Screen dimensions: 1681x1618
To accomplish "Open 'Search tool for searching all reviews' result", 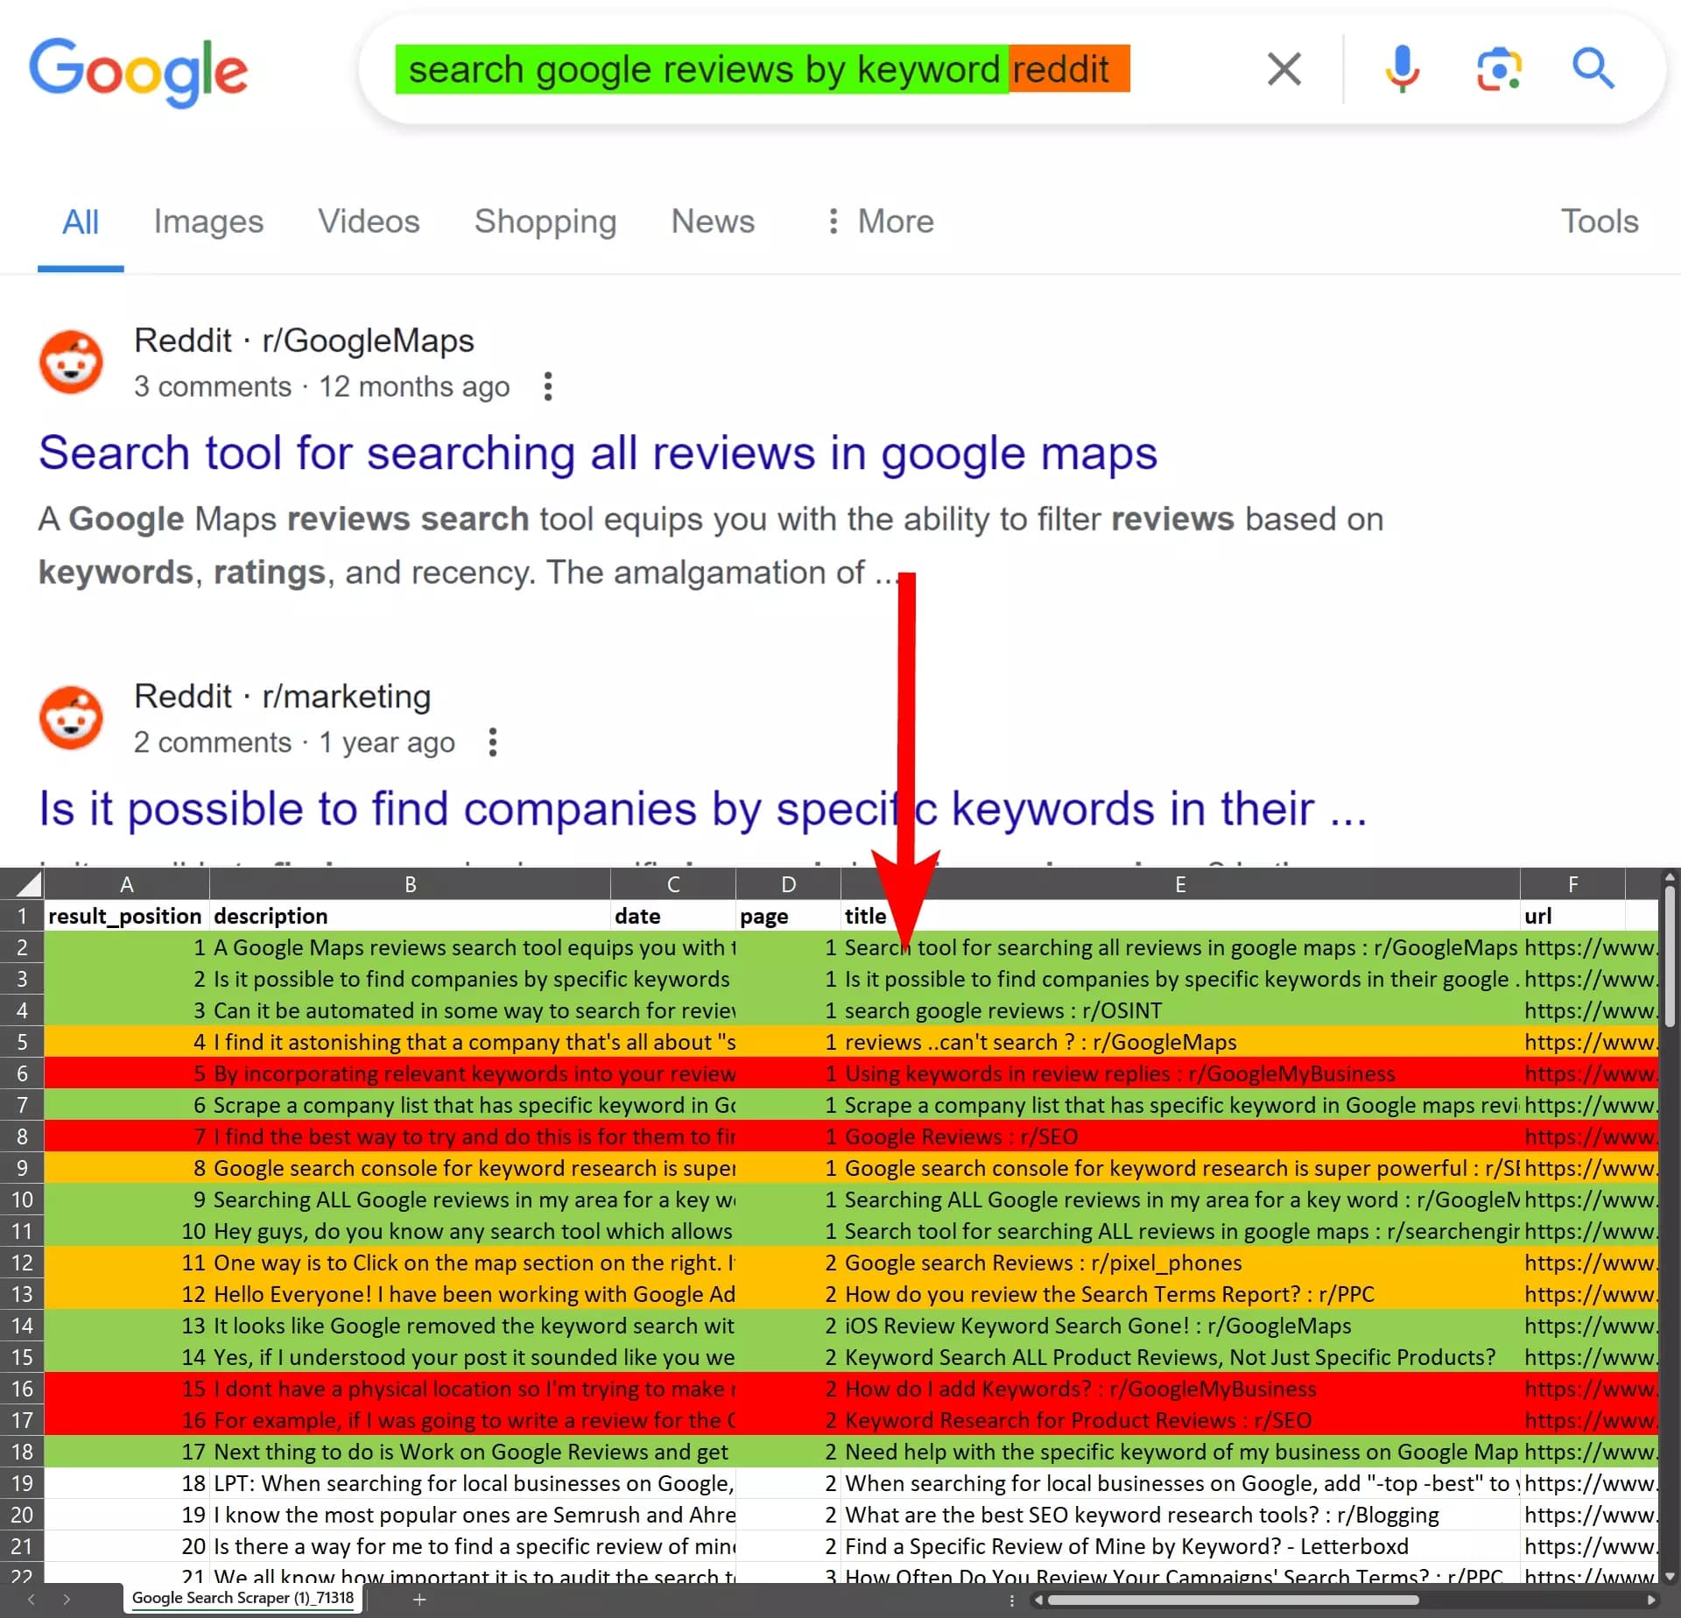I will click(x=598, y=454).
